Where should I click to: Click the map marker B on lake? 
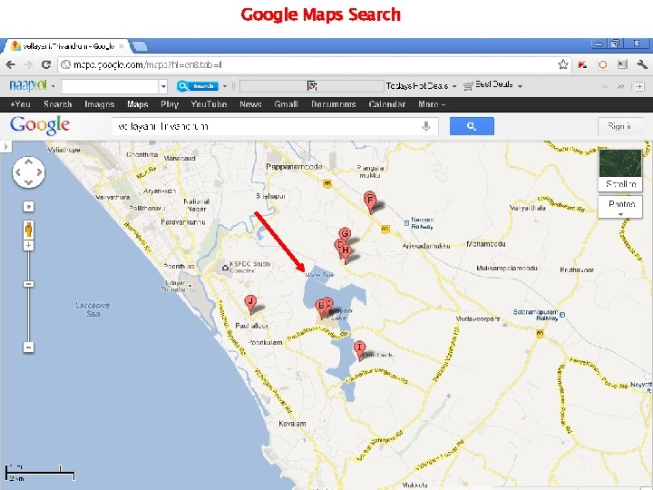[x=321, y=309]
